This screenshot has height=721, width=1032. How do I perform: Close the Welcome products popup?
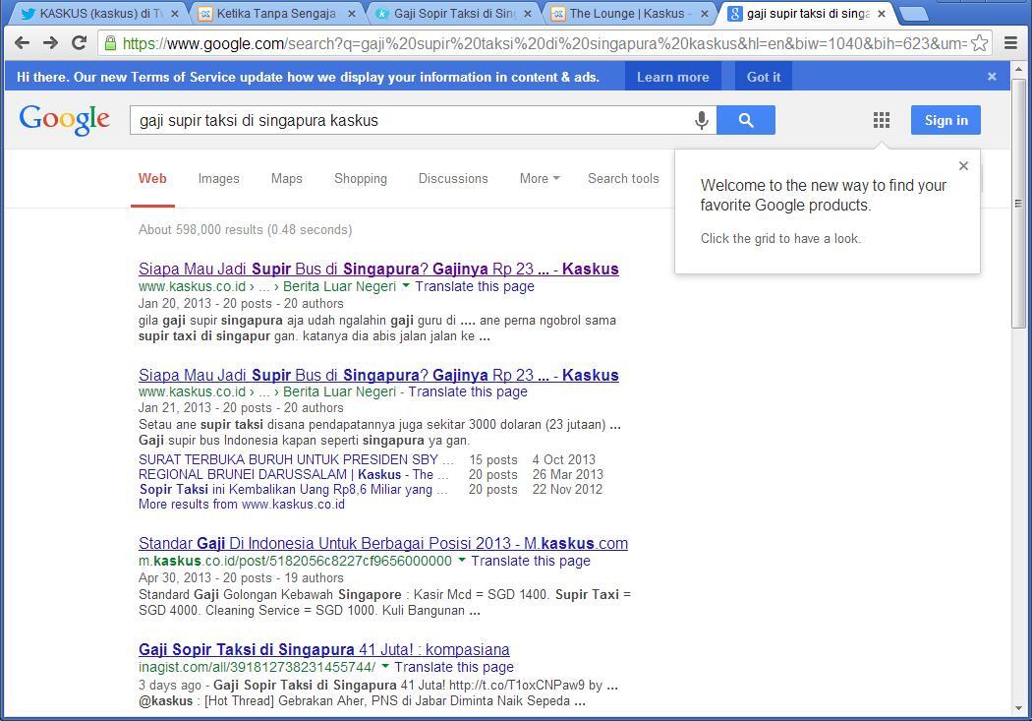click(x=963, y=166)
